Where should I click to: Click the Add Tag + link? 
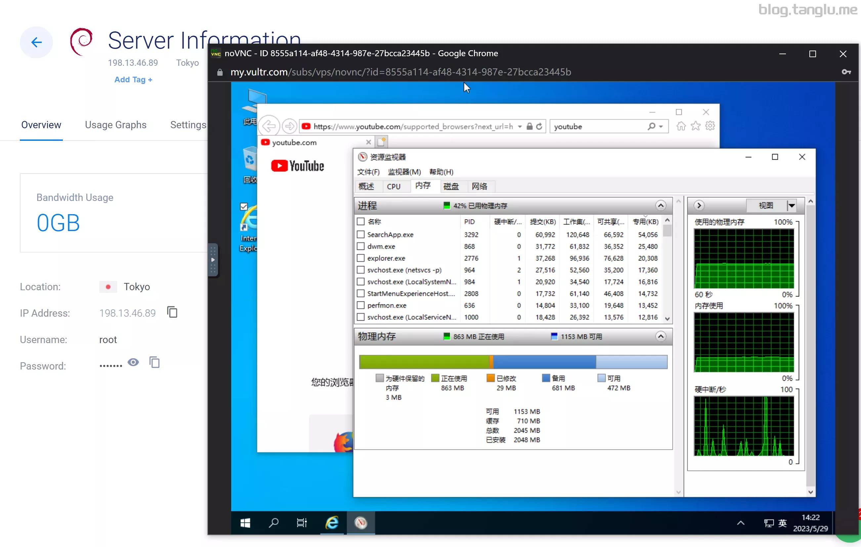(133, 80)
